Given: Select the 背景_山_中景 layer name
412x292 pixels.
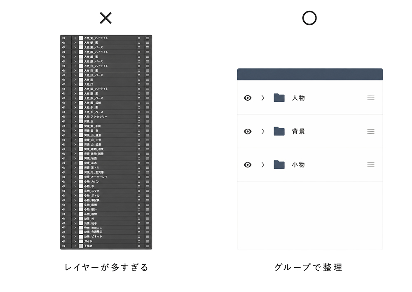Looking at the screenshot, I should coord(92,140).
